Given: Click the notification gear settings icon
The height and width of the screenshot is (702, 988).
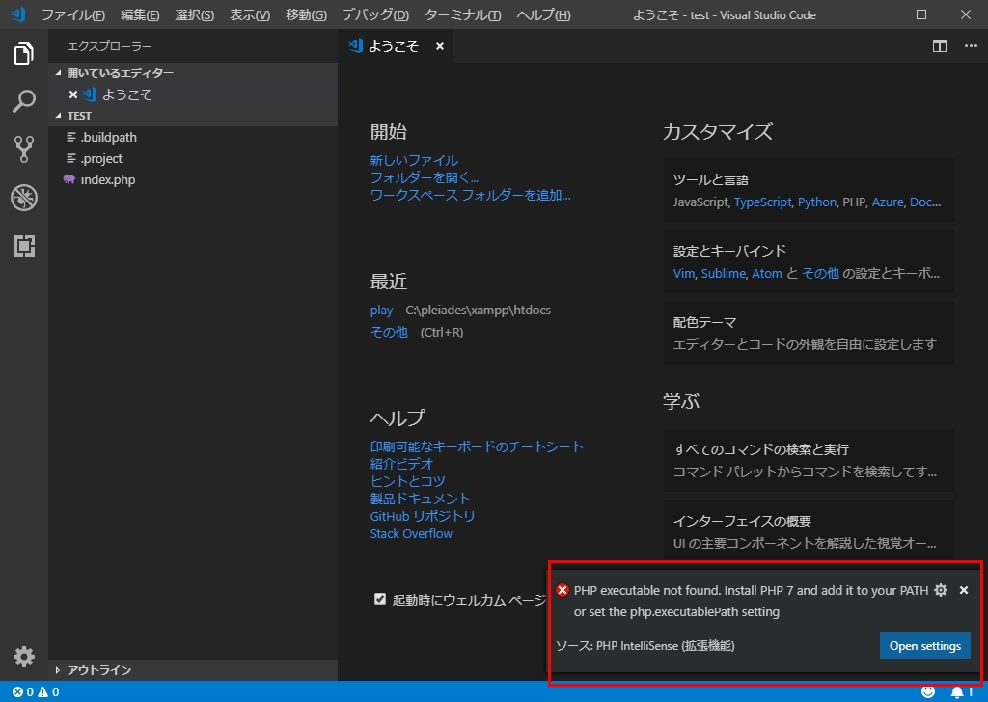Looking at the screenshot, I should coord(940,590).
